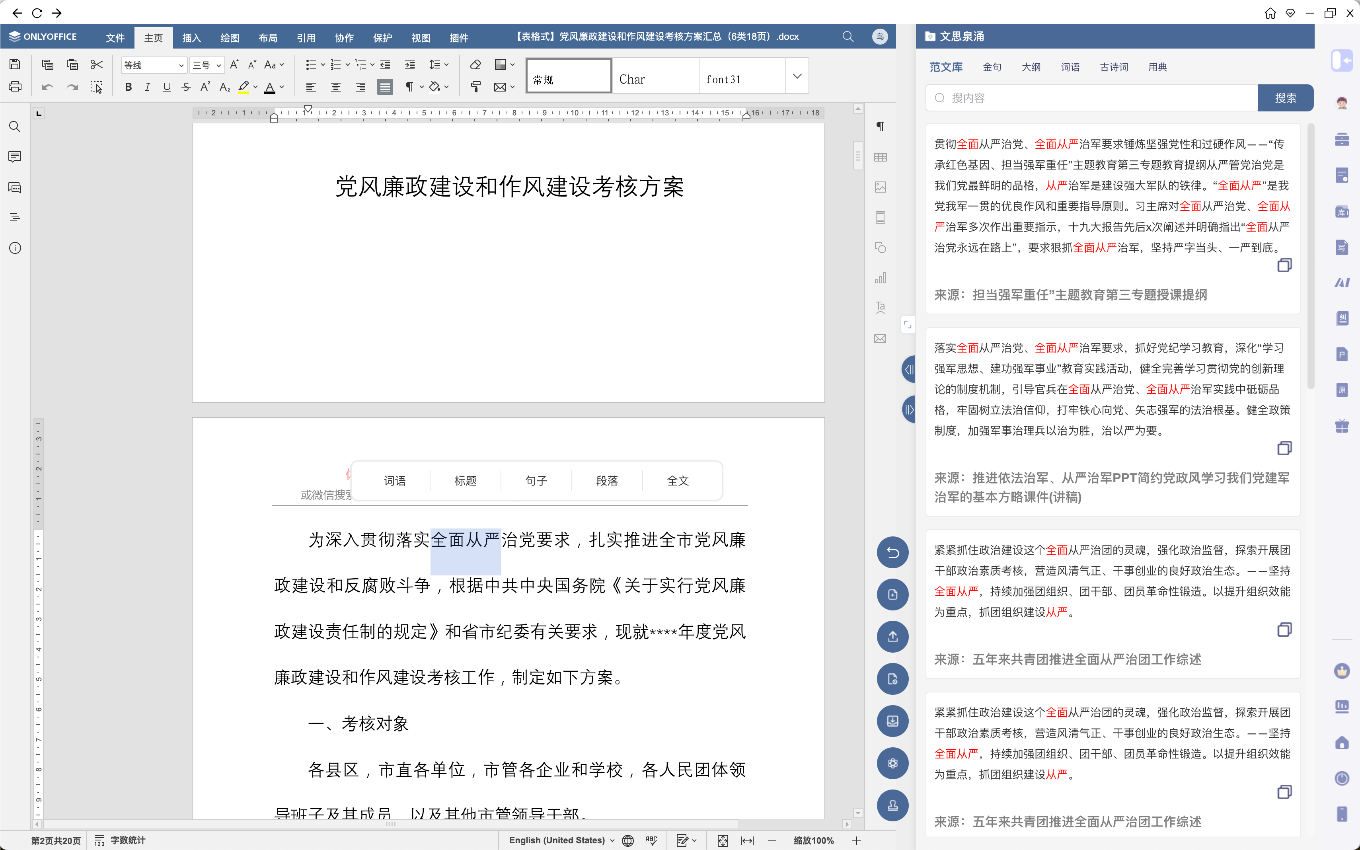The width and height of the screenshot is (1360, 850).
Task: Open Find from the left sidebar magnifier
Action: pos(15,127)
